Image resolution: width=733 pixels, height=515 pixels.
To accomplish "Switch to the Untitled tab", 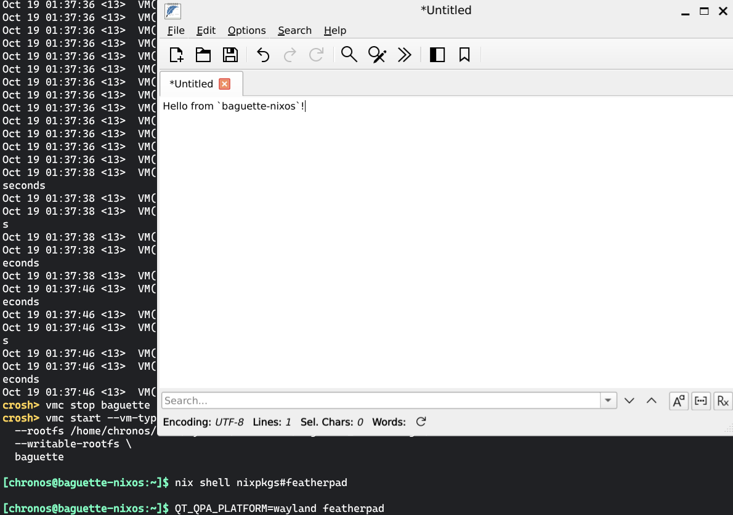I will click(192, 84).
